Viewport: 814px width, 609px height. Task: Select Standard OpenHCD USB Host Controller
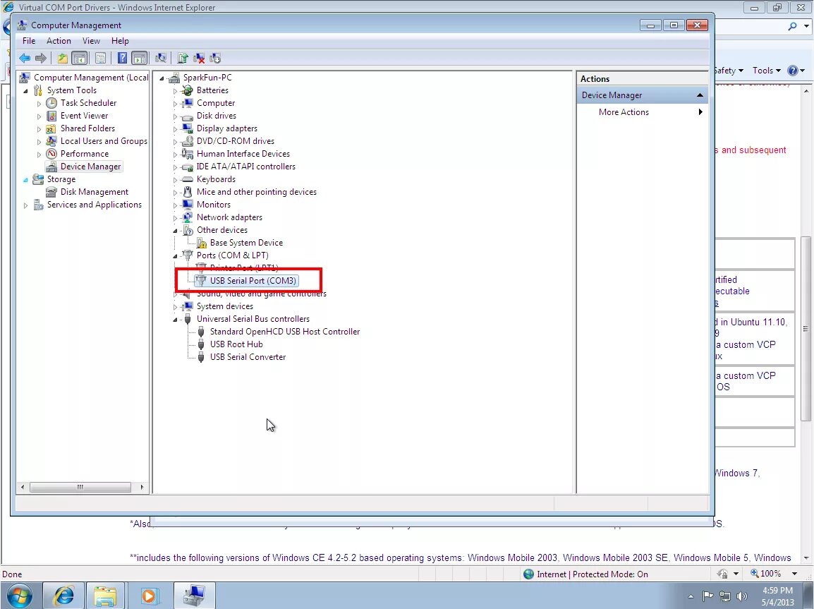284,332
